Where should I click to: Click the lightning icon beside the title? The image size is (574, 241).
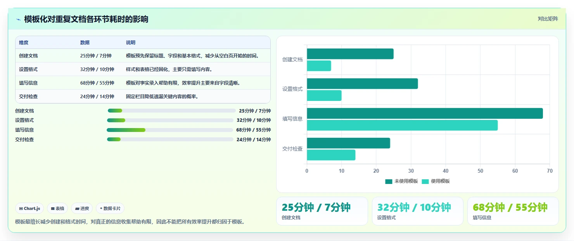click(x=18, y=19)
